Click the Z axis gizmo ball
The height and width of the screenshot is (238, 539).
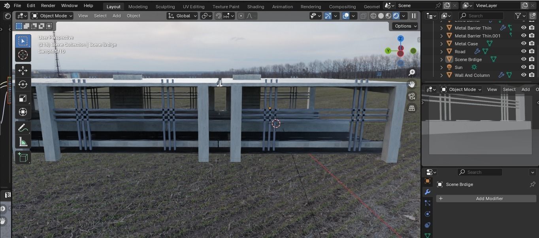pos(400,39)
